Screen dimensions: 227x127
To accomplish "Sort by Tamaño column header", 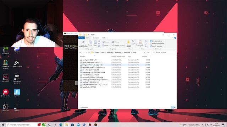I will (x=144, y=56).
